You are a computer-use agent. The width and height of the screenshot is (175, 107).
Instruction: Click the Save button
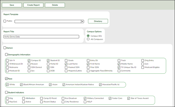[x=12, y=5]
